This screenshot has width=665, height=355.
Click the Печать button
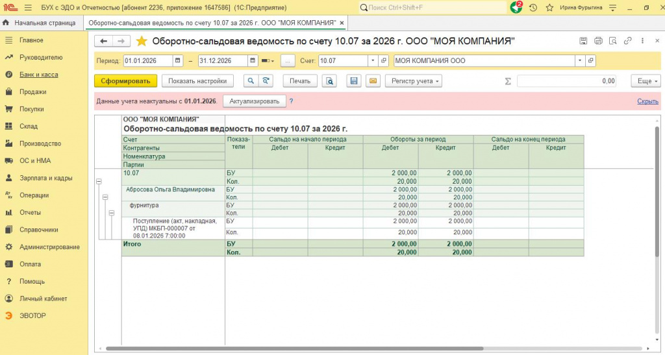point(300,81)
